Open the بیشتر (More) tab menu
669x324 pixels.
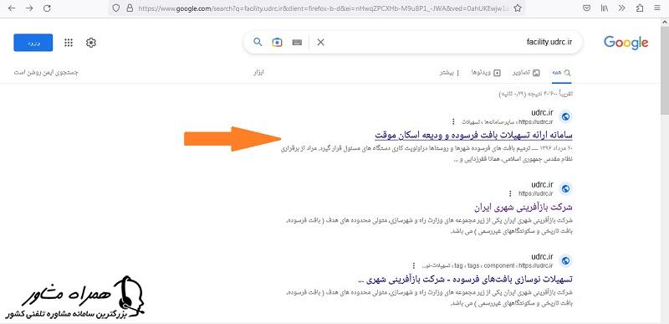coord(450,73)
